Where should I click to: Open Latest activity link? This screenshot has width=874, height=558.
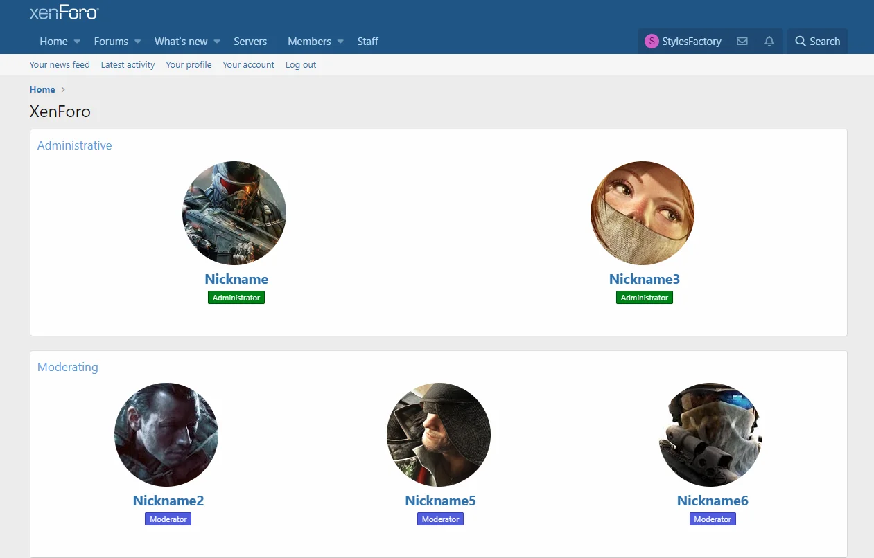(x=128, y=64)
